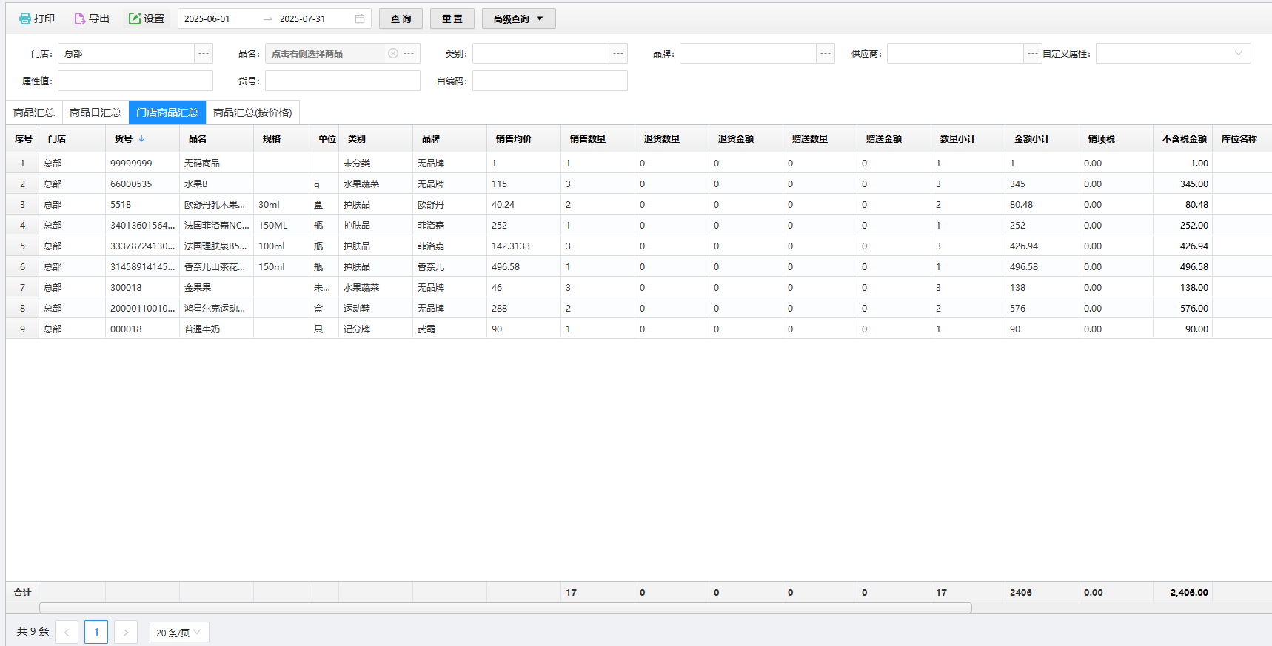Screen dimensions: 1272x646
Task: Clear the 品名 product selection
Action: 393,53
